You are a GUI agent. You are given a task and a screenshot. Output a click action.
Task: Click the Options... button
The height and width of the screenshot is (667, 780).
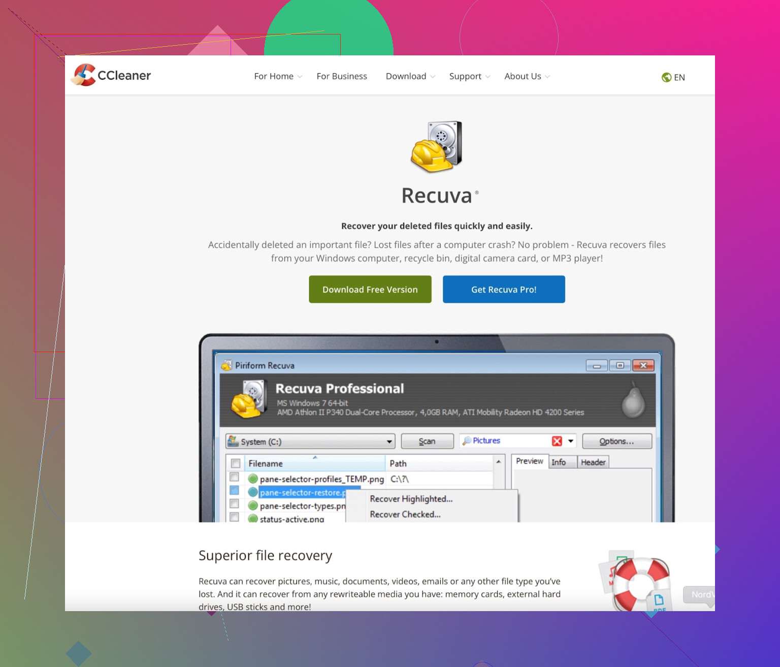click(x=617, y=441)
